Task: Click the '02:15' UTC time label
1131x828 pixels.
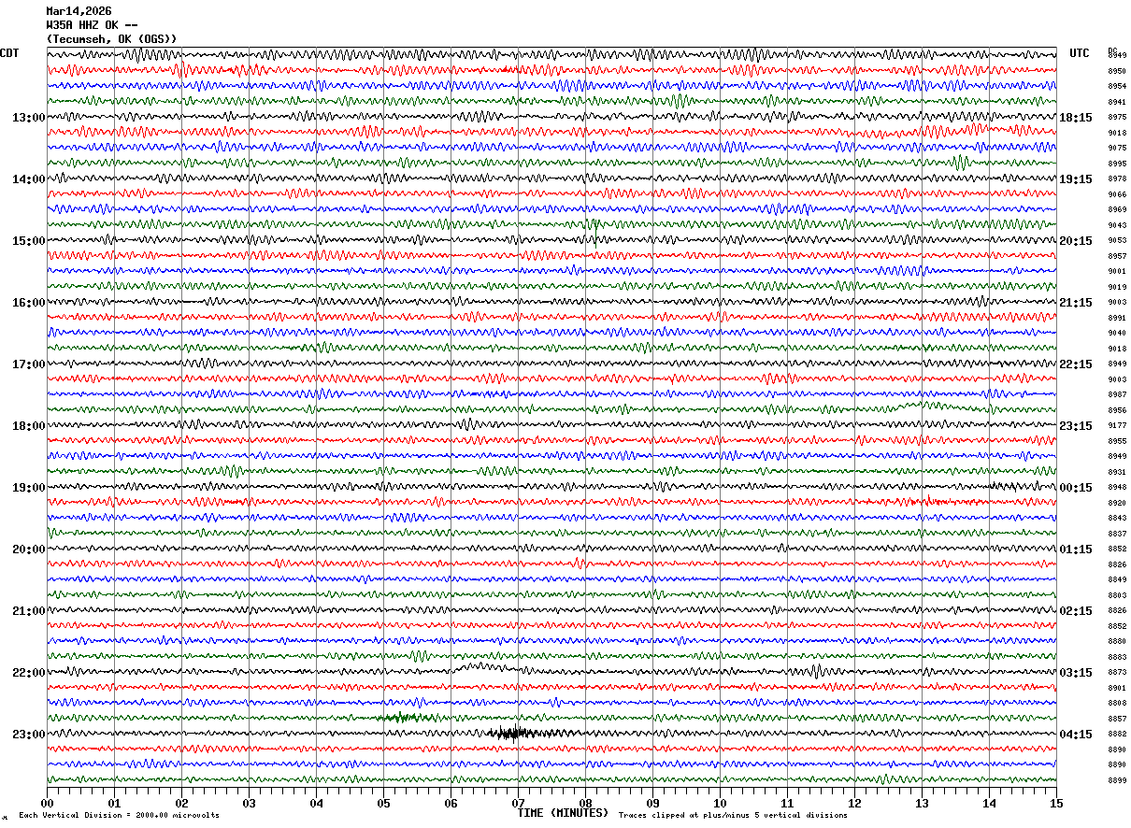Action: (1075, 611)
